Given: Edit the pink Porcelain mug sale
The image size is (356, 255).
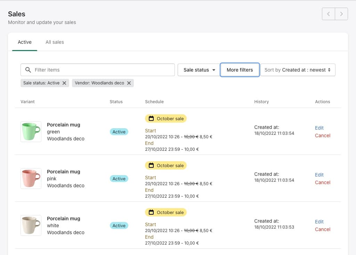Looking at the screenshot, I should point(319,175).
